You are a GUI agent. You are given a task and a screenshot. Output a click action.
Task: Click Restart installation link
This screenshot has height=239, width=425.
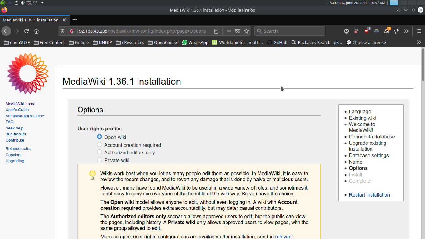369,195
